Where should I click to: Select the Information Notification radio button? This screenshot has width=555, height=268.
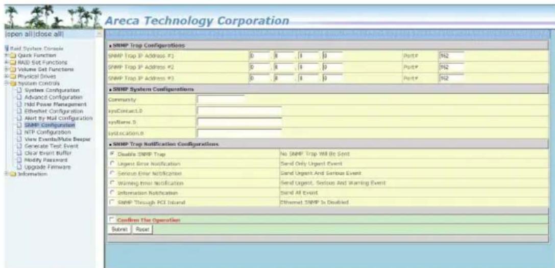click(112, 193)
